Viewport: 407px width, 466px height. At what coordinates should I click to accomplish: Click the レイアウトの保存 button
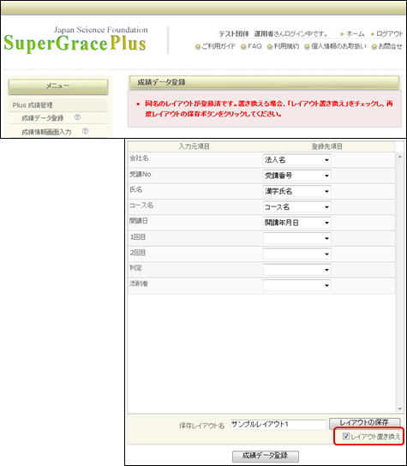364,423
